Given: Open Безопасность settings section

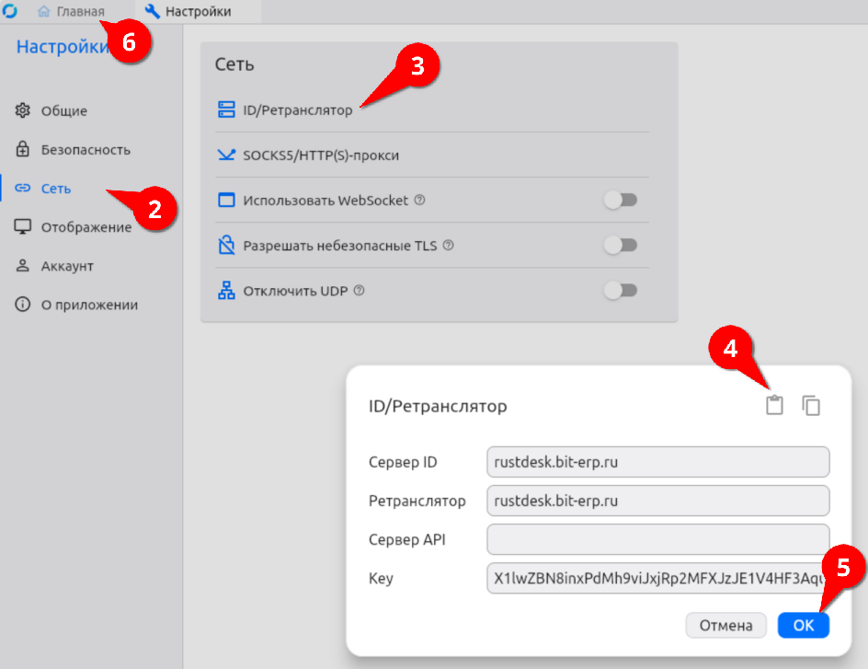Looking at the screenshot, I should coord(86,150).
